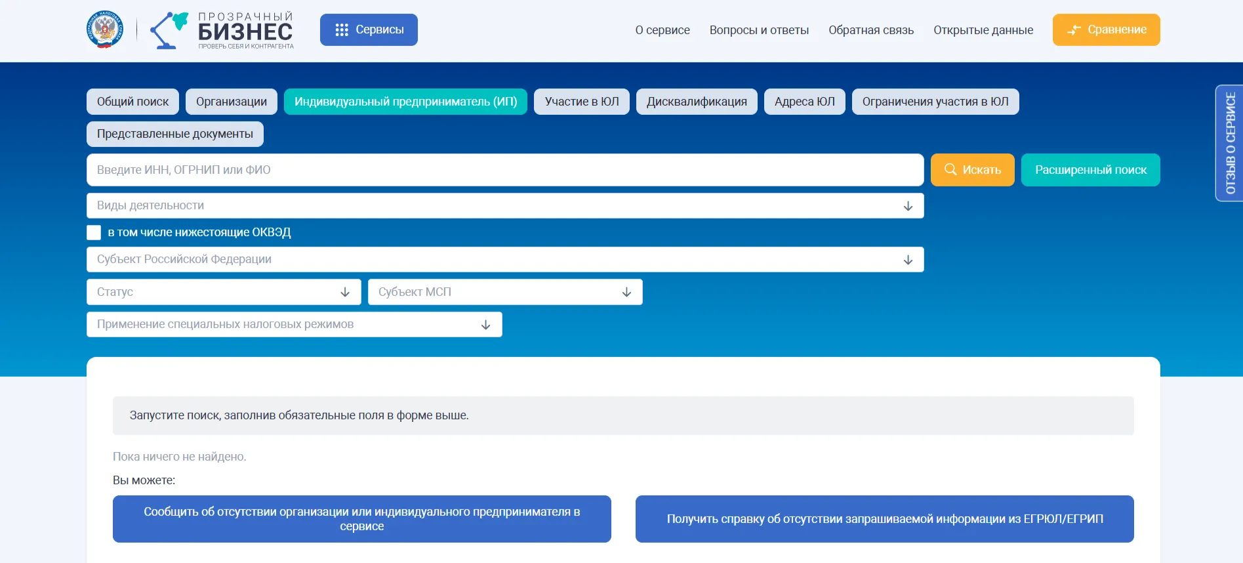Click Сообщить об отсутствии организации button

pos(362,519)
